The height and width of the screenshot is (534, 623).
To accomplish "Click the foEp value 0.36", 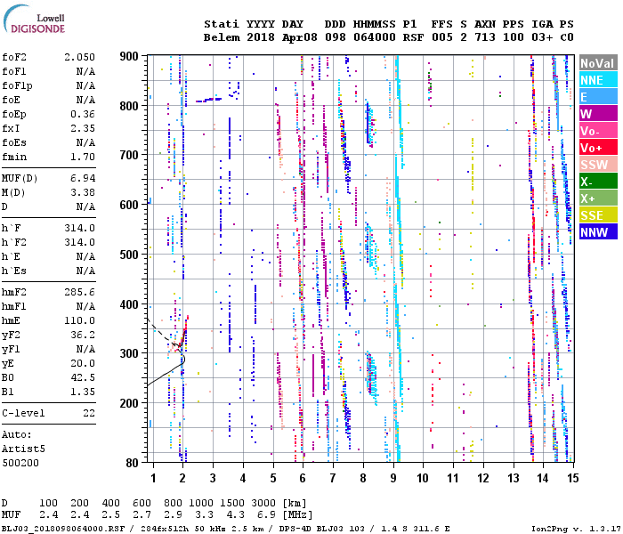I will pyautogui.click(x=83, y=114).
